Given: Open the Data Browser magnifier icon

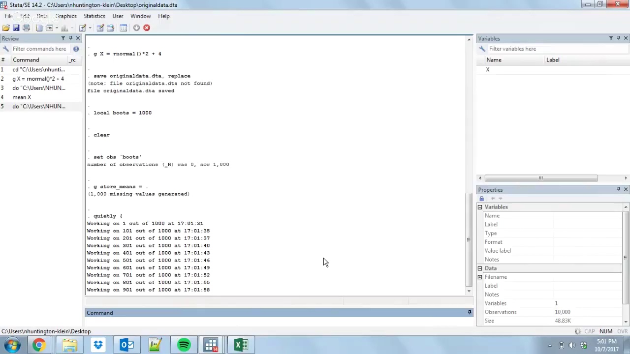Looking at the screenshot, I should click(110, 28).
